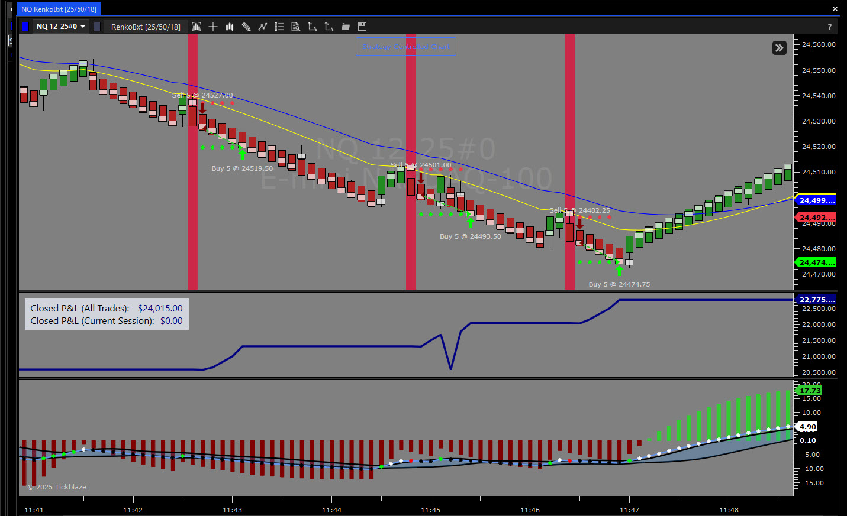This screenshot has height=516, width=847.
Task: Click the chart scan icon in toolbar
Action: (197, 27)
